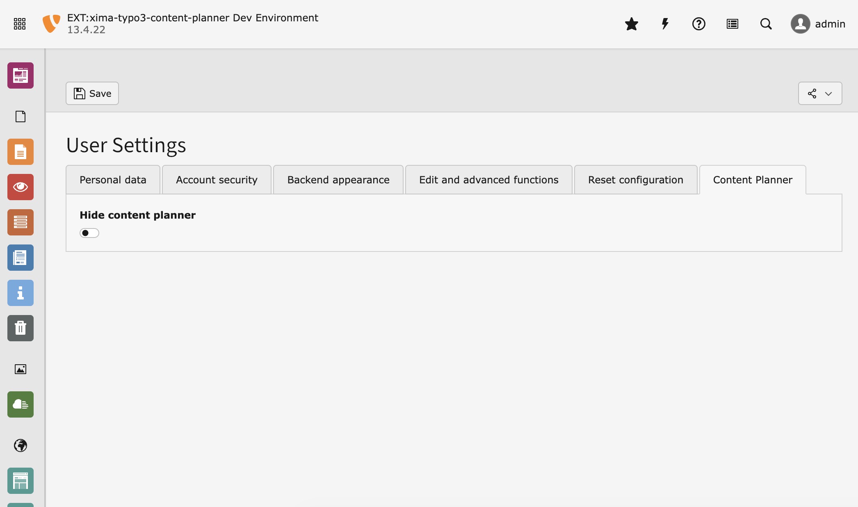The height and width of the screenshot is (507, 858).
Task: Open the Filelist image module
Action: click(21, 369)
